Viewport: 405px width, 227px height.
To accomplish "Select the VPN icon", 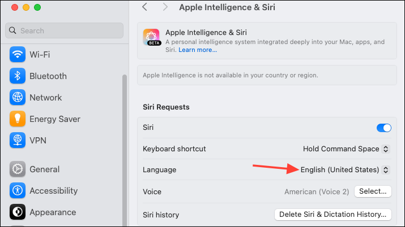I will point(18,140).
